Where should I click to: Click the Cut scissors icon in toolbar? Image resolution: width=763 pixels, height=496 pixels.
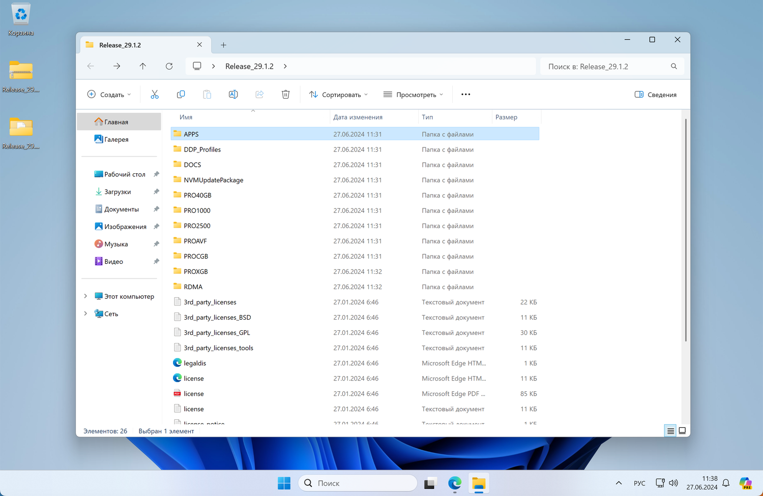pyautogui.click(x=155, y=95)
